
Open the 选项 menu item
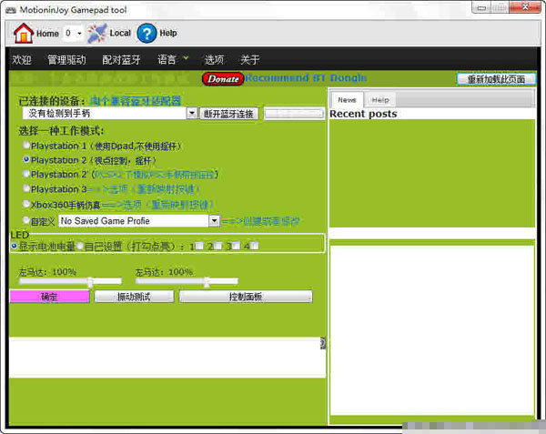[214, 60]
